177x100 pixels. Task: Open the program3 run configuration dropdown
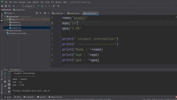pos(28,6)
